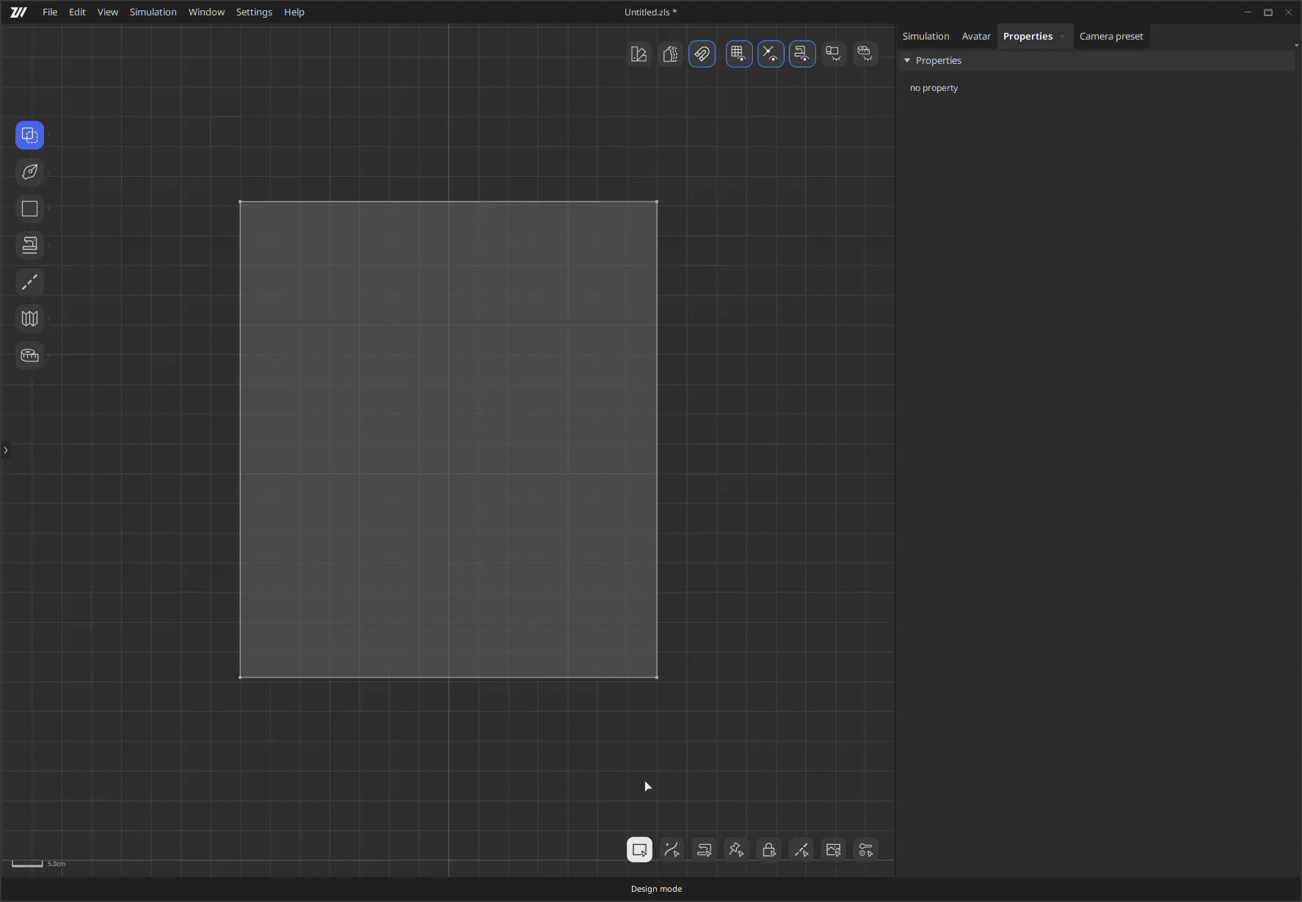Collapse the Properties section triangle
Image resolution: width=1302 pixels, height=902 pixels.
point(907,61)
